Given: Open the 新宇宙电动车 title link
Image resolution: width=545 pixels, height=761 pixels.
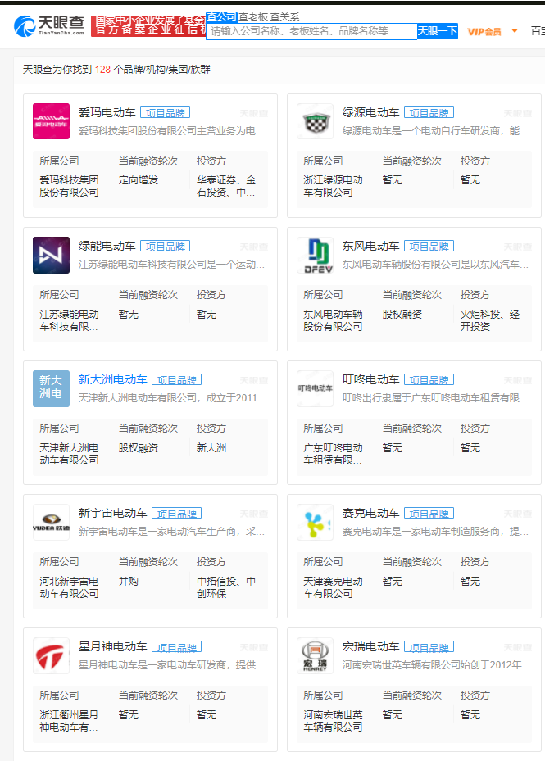Looking at the screenshot, I should (113, 513).
